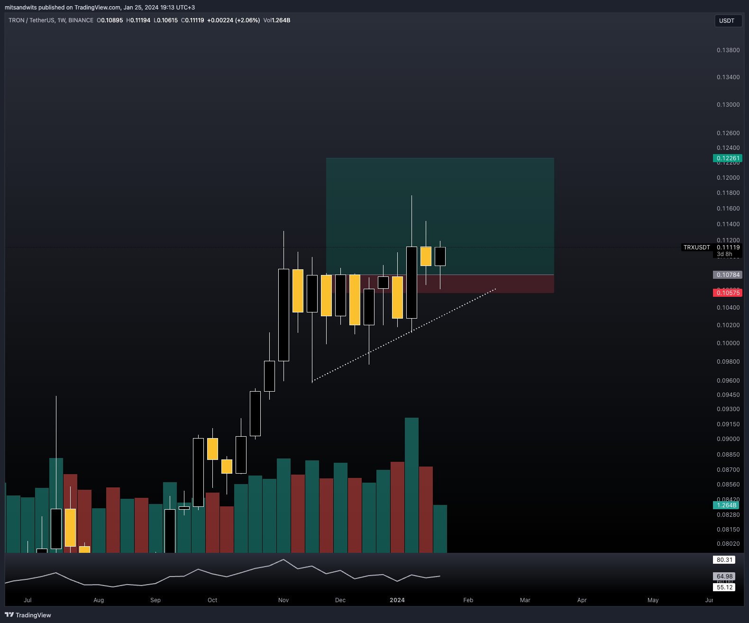
Task: Click the tallest green volume bar
Action: click(x=411, y=485)
